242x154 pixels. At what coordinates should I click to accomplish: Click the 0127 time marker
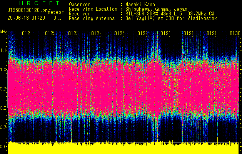click(x=165, y=33)
